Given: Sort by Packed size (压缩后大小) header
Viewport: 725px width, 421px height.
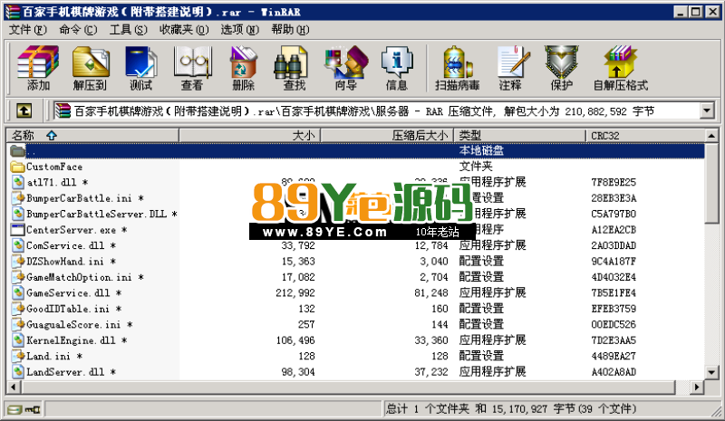Looking at the screenshot, I should (387, 136).
